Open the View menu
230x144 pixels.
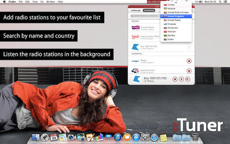click(35, 2)
